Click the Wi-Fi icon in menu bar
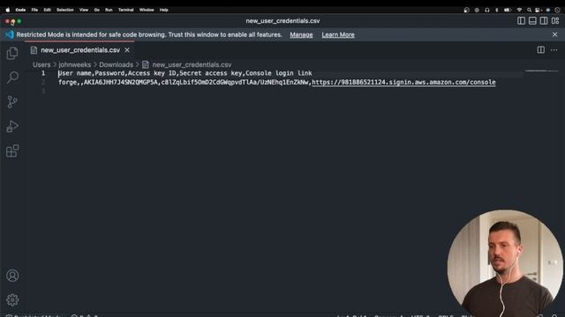 519,10
